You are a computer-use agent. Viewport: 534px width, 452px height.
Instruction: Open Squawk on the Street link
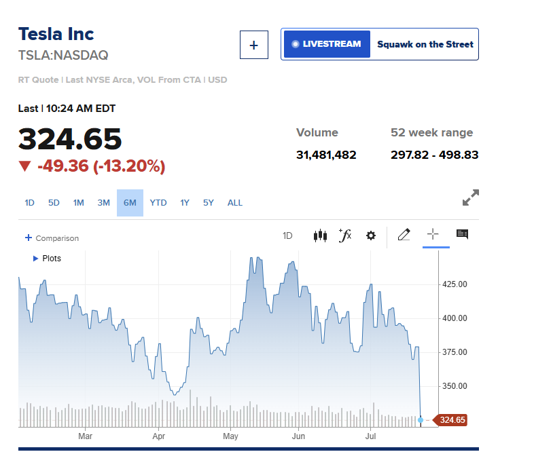click(425, 44)
